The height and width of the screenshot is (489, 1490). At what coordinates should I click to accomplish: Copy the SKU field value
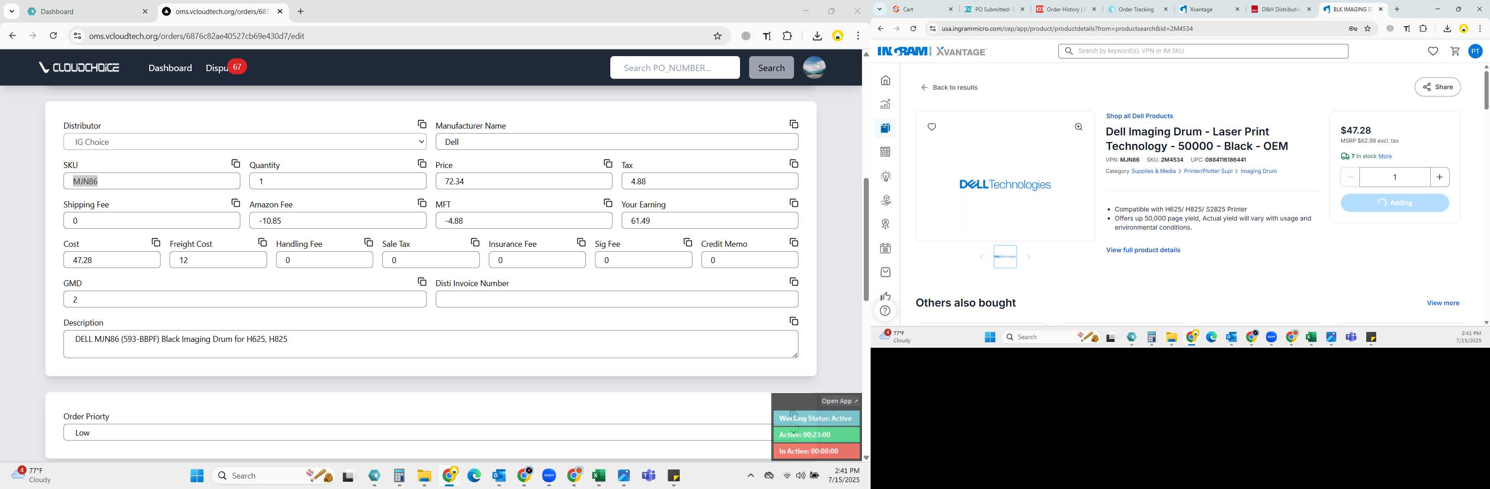coord(235,163)
